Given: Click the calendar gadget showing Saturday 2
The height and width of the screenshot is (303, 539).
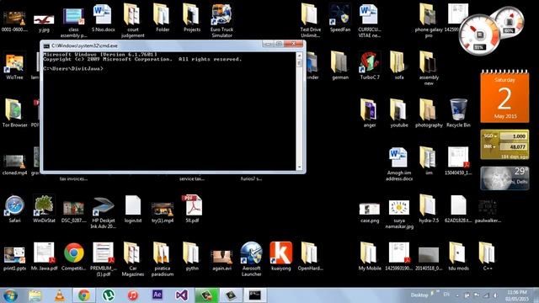Looking at the screenshot, I should (x=504, y=96).
